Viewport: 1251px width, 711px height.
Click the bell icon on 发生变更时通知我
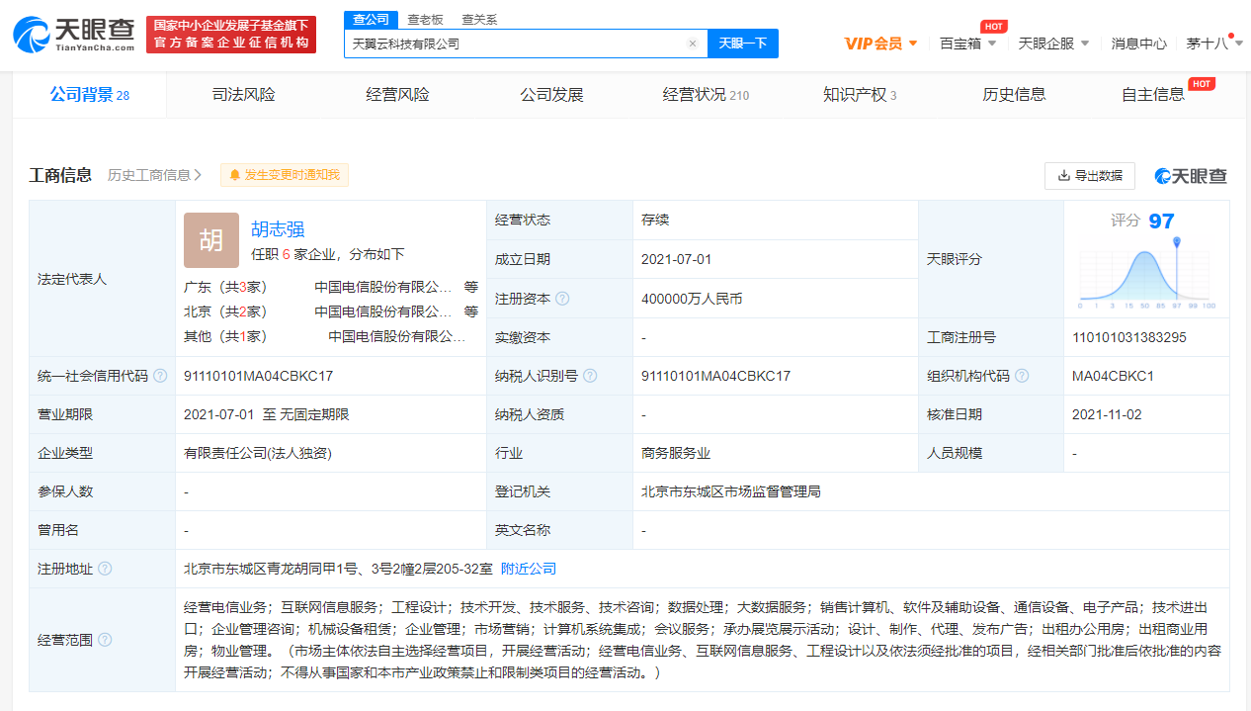tap(233, 175)
